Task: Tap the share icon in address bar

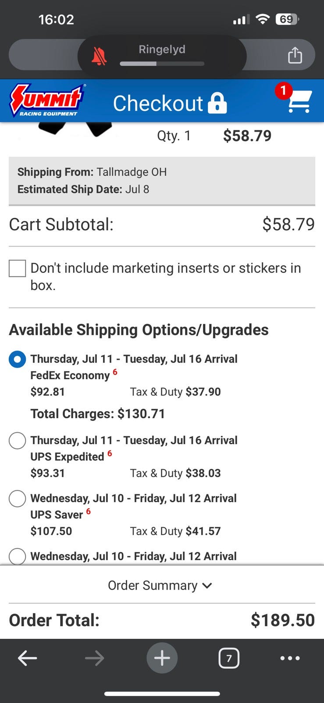Action: tap(295, 55)
